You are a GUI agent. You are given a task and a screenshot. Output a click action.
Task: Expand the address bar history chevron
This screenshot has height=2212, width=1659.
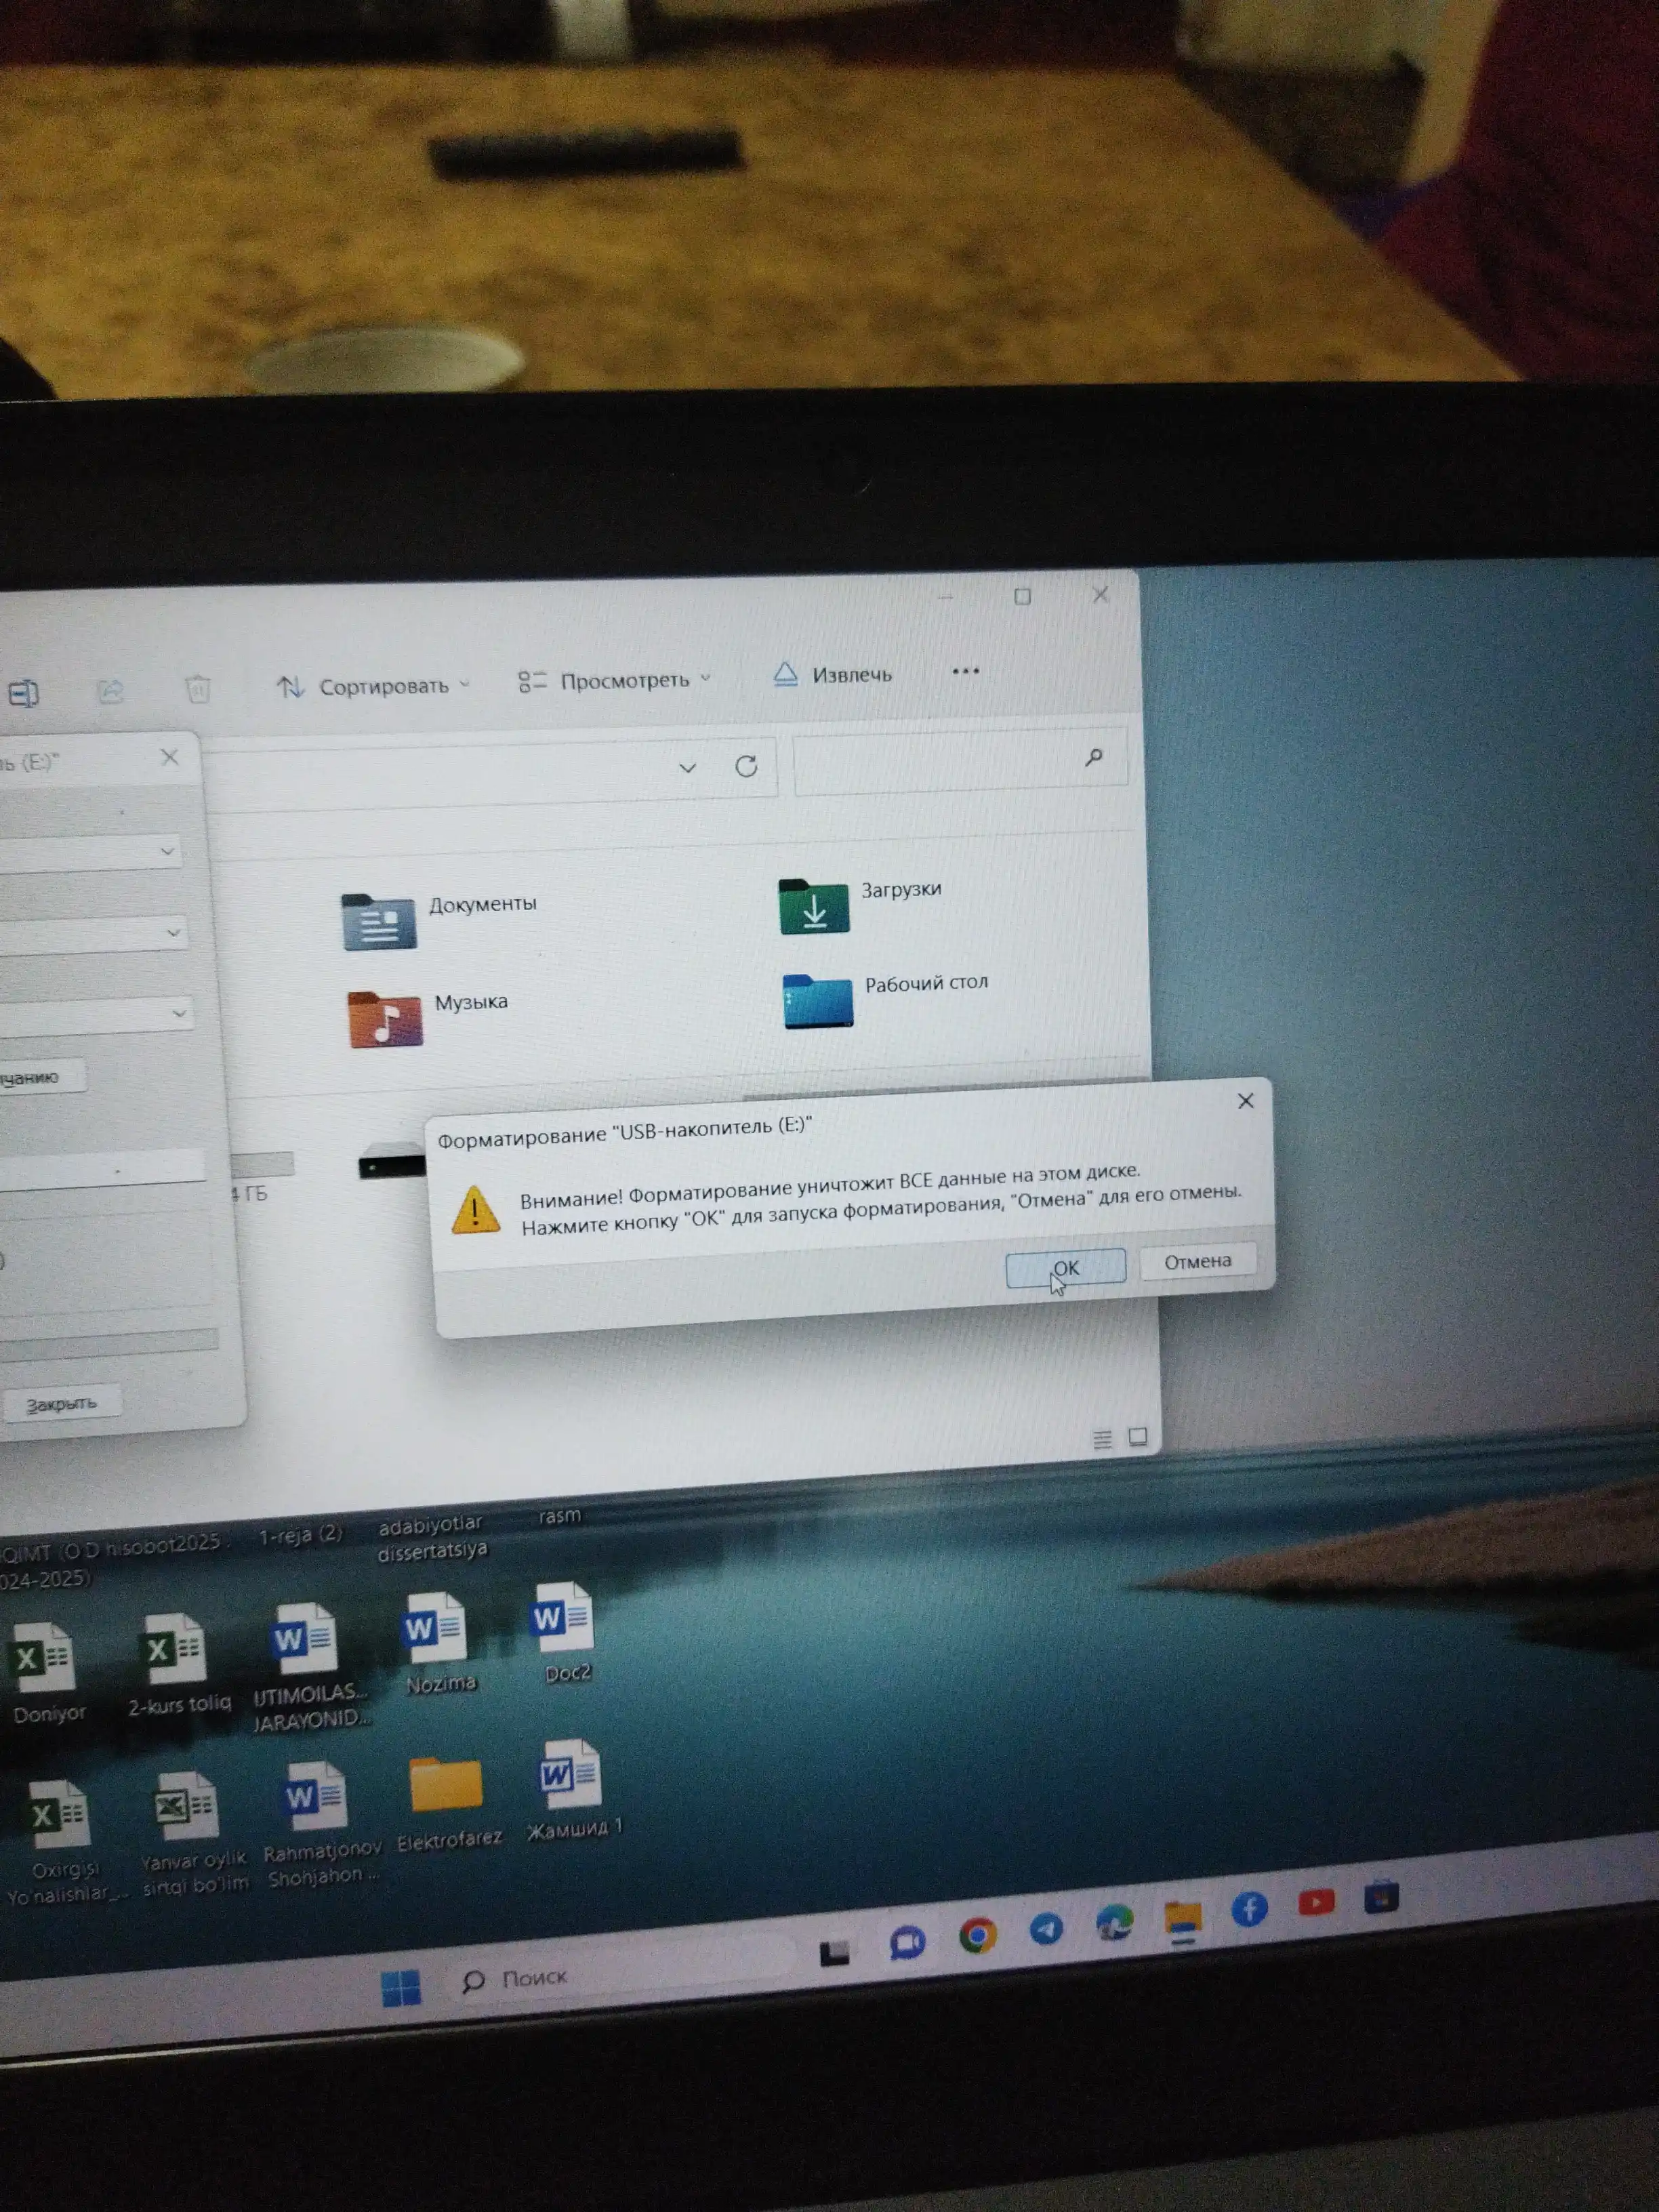(x=687, y=768)
